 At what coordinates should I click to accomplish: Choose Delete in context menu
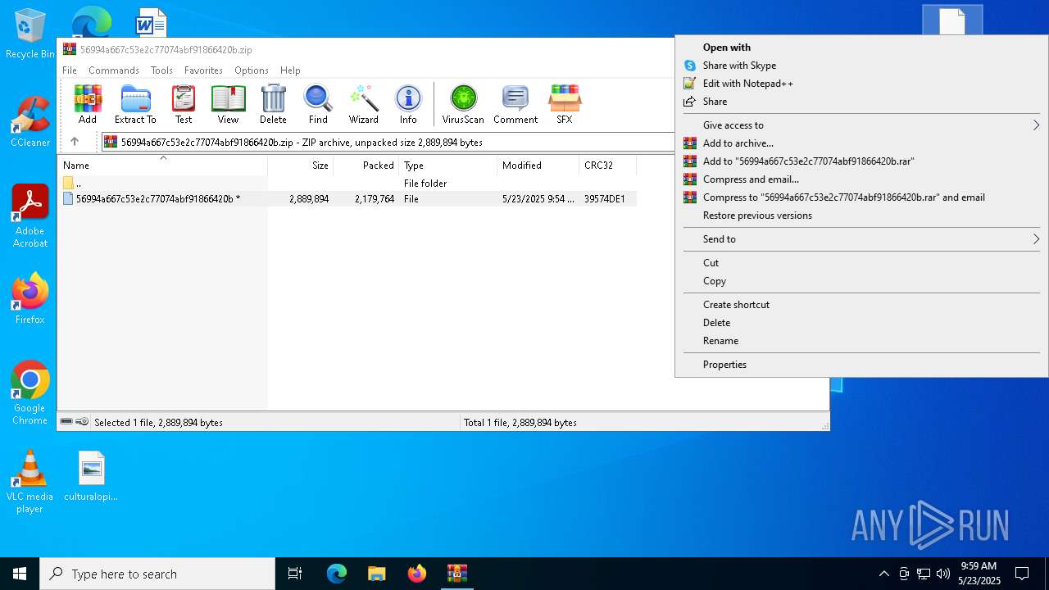point(862,323)
